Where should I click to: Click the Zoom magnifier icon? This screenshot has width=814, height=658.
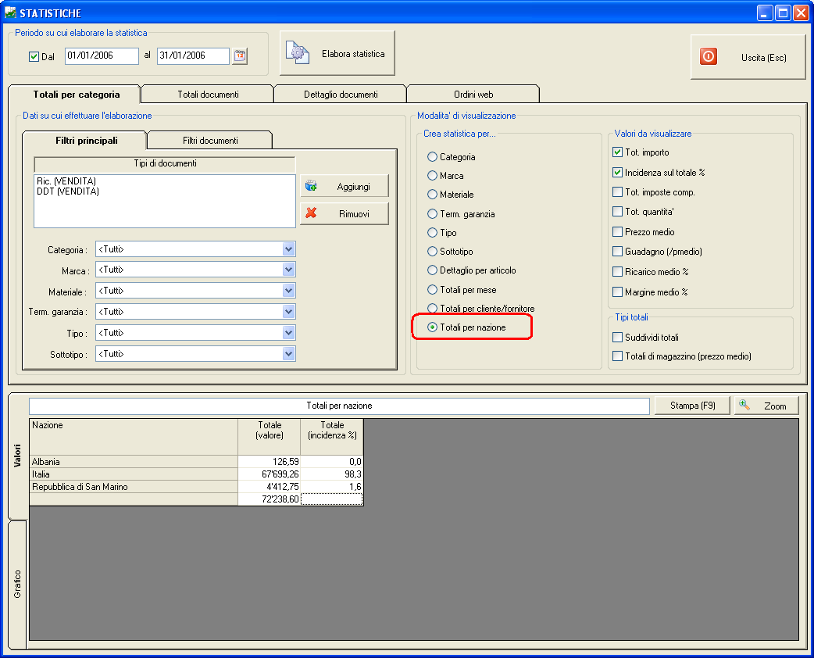744,406
